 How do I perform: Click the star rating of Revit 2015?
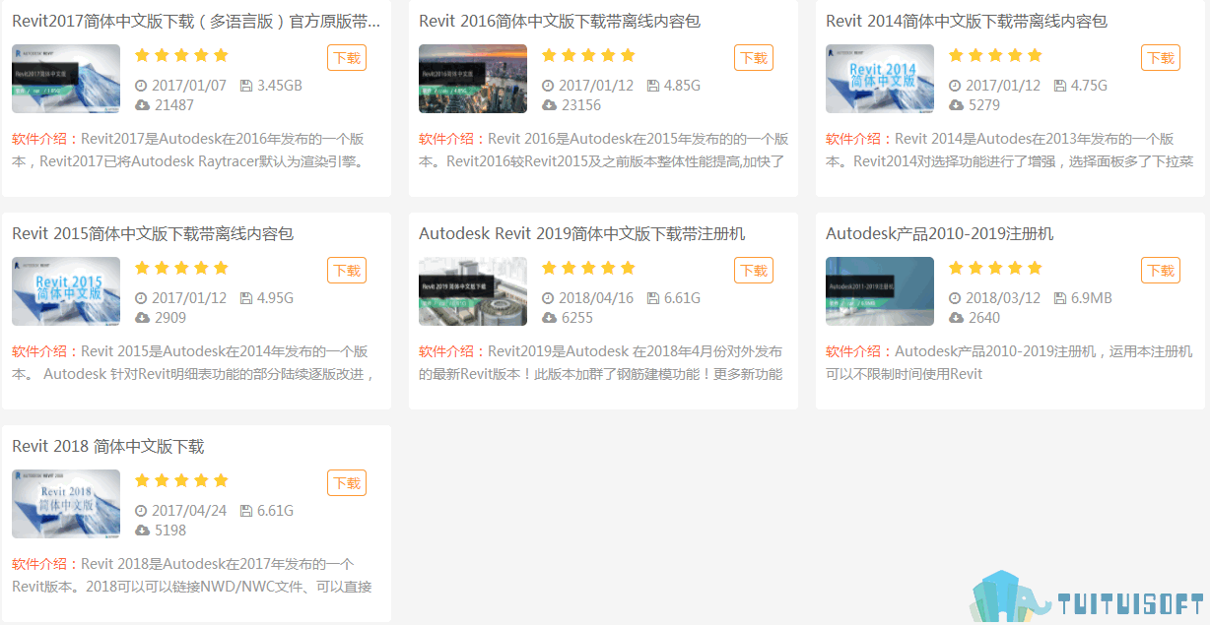tap(181, 268)
